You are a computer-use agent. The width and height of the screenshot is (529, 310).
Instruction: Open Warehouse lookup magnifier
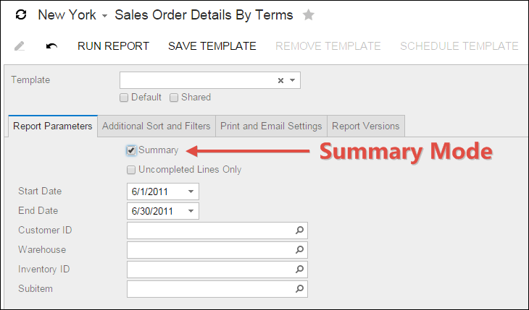299,250
